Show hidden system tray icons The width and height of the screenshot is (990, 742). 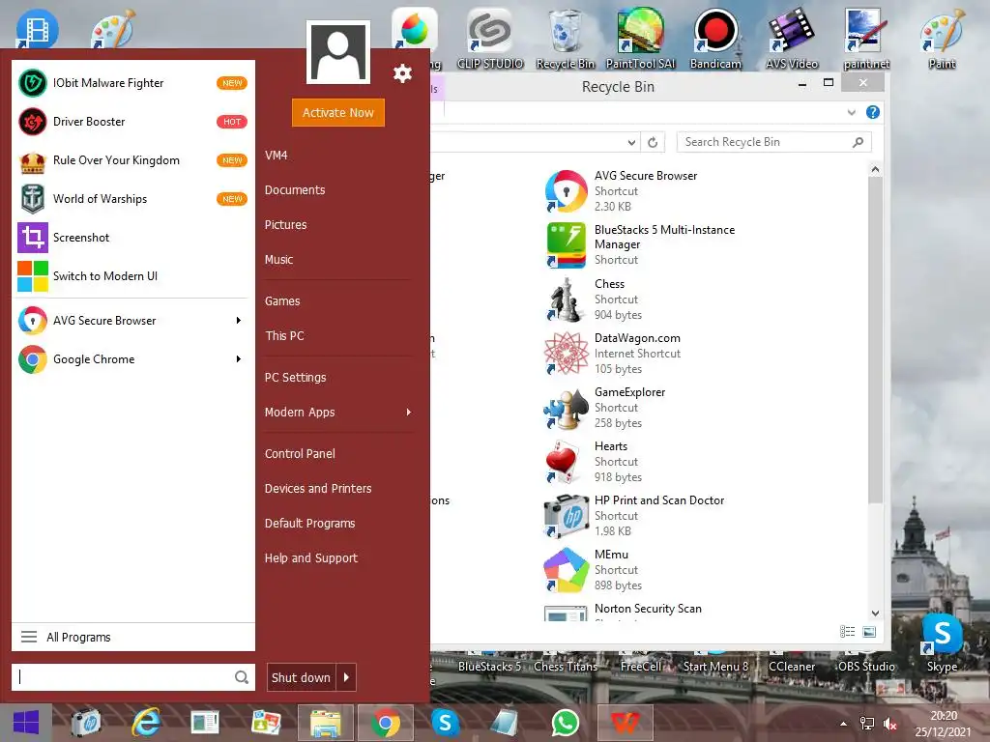pos(843,725)
